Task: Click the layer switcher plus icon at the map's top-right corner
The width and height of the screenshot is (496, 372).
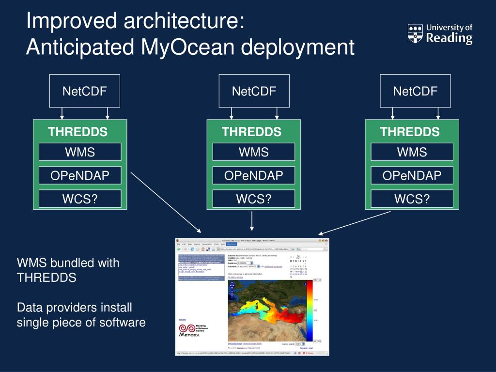Action: (x=306, y=284)
